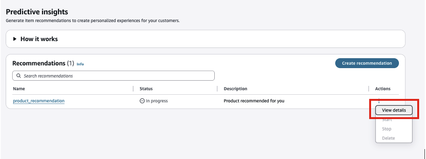This screenshot has width=426, height=159.
Task: Click the vertical ellipsis actions icon
Action: (379, 101)
